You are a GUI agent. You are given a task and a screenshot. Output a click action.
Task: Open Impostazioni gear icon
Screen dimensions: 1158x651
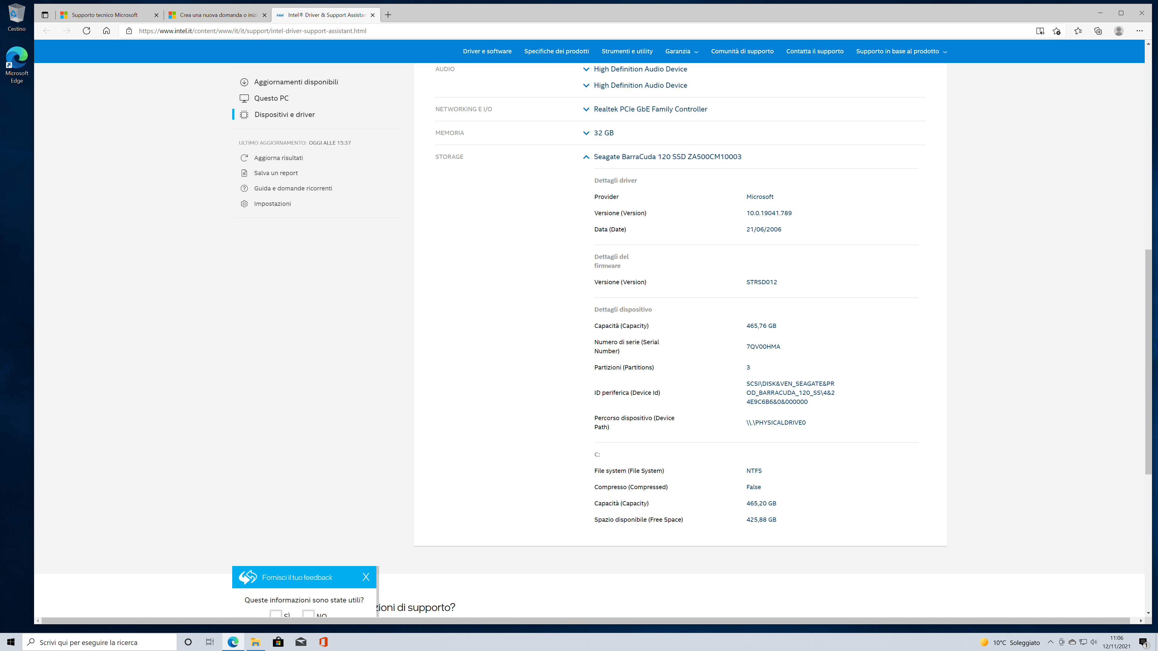tap(244, 203)
